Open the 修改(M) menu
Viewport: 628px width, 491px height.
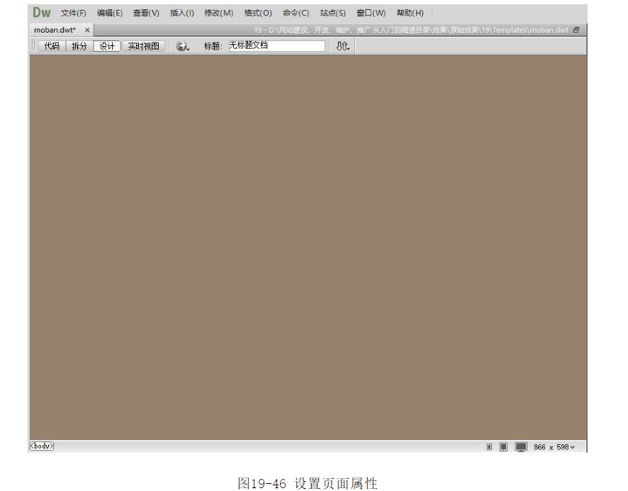(x=218, y=13)
